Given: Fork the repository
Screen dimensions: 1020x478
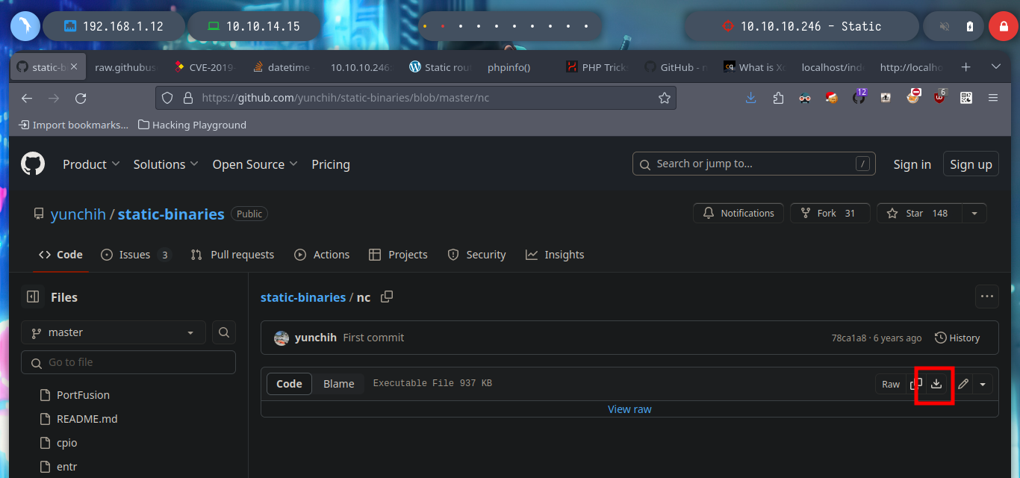Looking at the screenshot, I should coord(830,213).
